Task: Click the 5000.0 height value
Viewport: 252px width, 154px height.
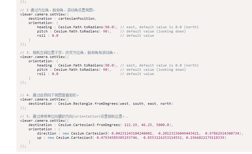Action: point(163,125)
